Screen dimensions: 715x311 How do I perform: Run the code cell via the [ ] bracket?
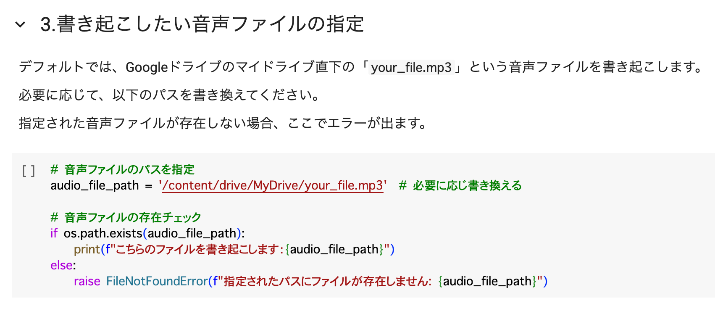pos(29,171)
